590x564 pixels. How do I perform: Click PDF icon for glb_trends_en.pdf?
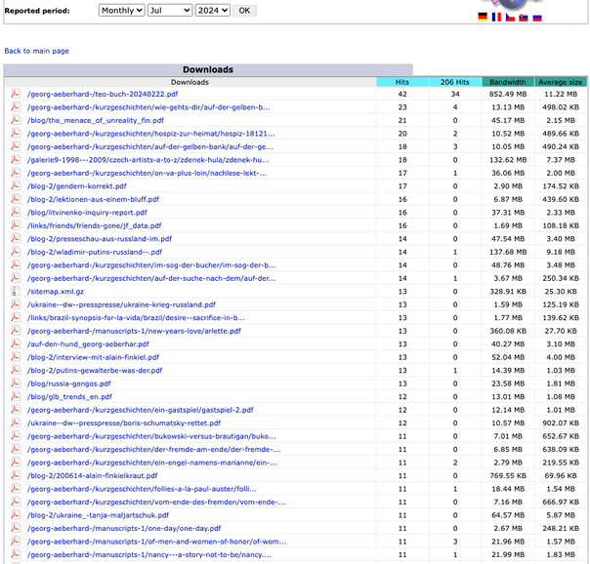pos(16,396)
